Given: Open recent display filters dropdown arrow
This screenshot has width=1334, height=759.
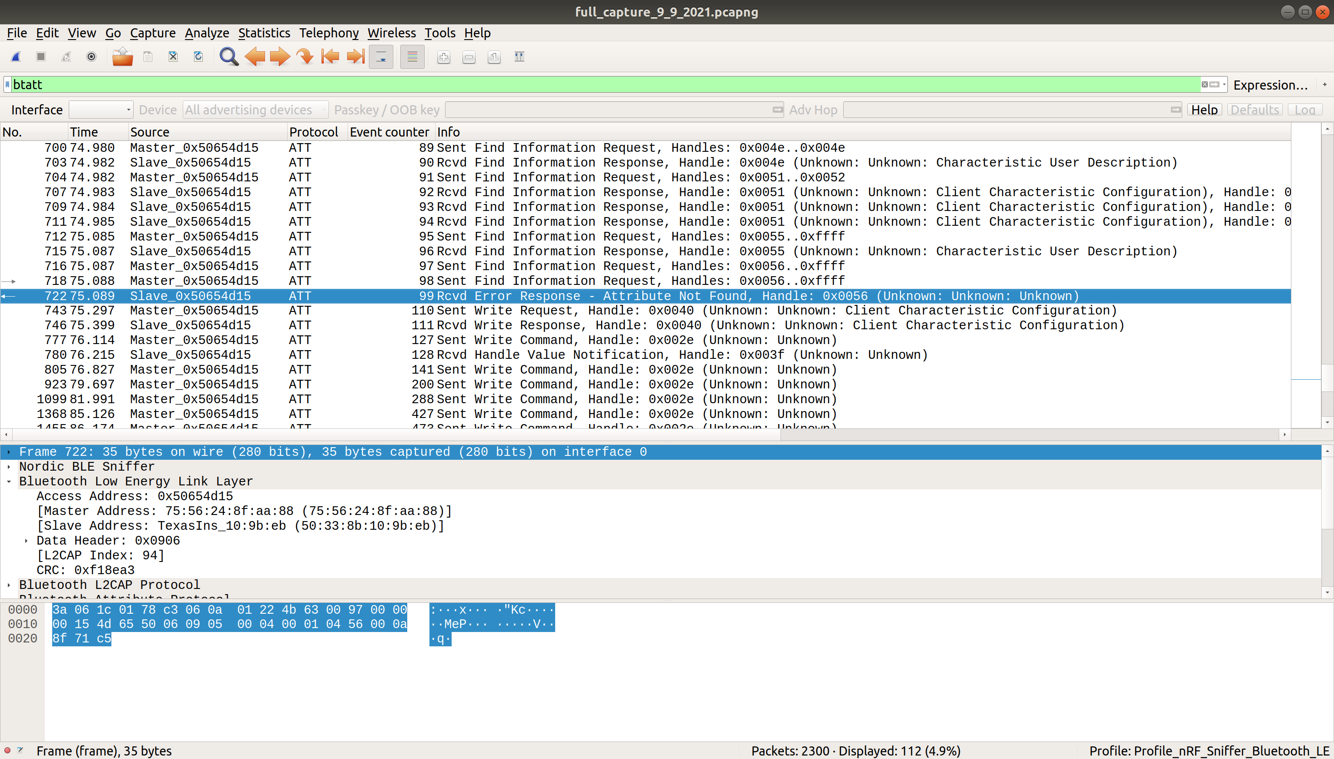Looking at the screenshot, I should click(1223, 84).
